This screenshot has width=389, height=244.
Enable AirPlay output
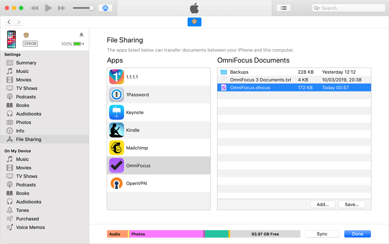pos(105,8)
